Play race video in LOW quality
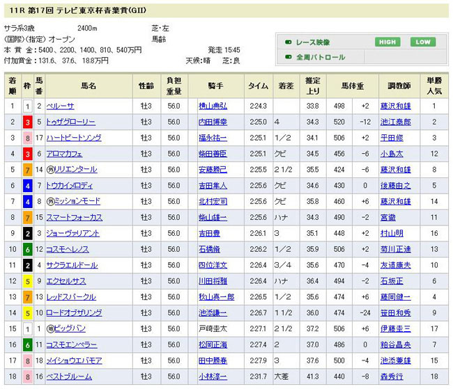Viewport: 453px width, 389px height. pos(422,42)
